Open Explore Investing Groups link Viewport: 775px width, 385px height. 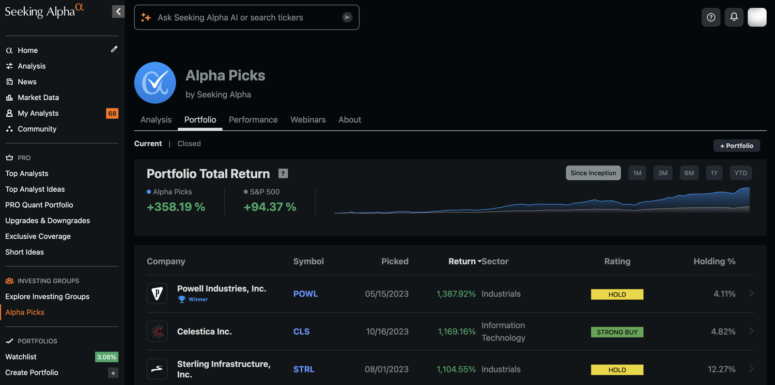(x=47, y=296)
